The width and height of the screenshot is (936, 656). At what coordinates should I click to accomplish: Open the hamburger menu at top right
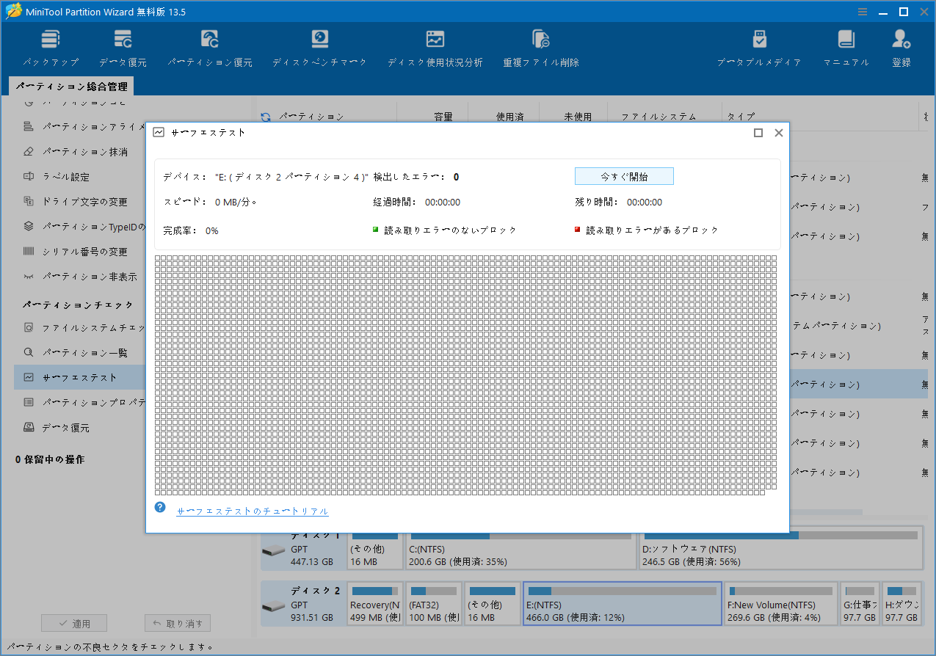[x=861, y=12]
